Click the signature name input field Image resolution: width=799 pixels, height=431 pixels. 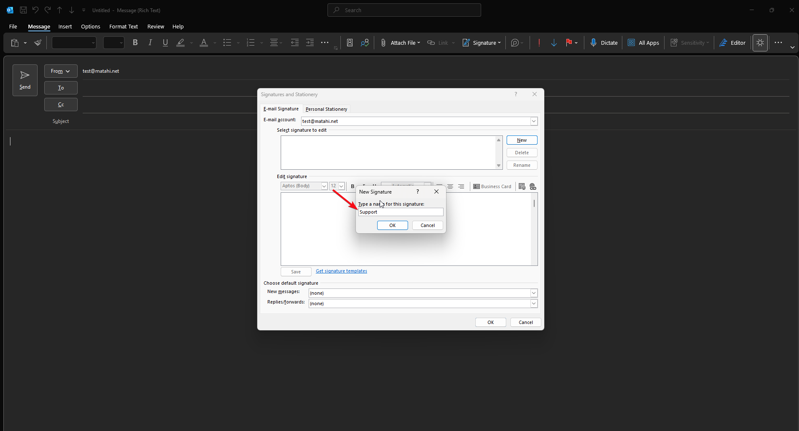[400, 212]
